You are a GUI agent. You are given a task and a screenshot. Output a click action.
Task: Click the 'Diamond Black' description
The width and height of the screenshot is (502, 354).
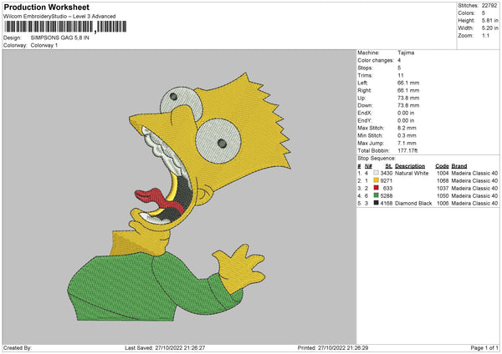(413, 203)
